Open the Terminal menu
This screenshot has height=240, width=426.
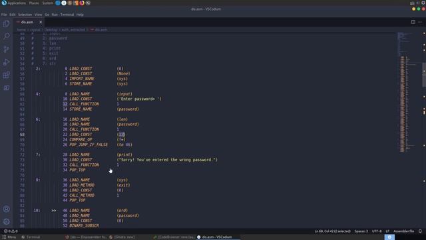point(67,15)
